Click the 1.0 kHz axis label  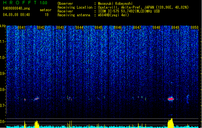3,58
